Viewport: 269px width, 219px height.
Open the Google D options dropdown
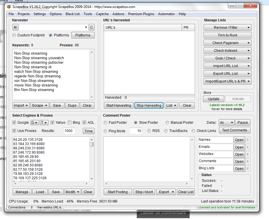click(x=35, y=123)
